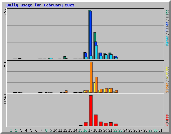Click the 'Daily usage for February 2025' title
This screenshot has height=134, width=171.
[x=40, y=5]
